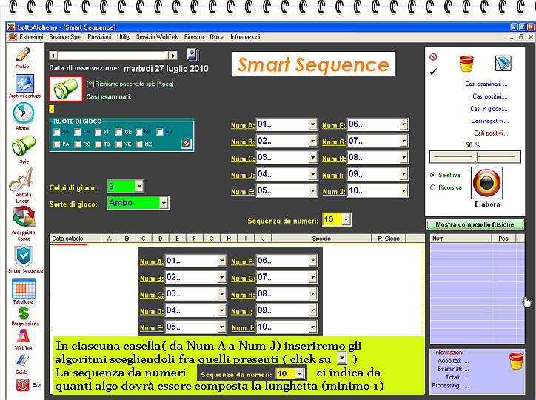Open the WebTek icon
This screenshot has width=536, height=400.
tap(23, 336)
